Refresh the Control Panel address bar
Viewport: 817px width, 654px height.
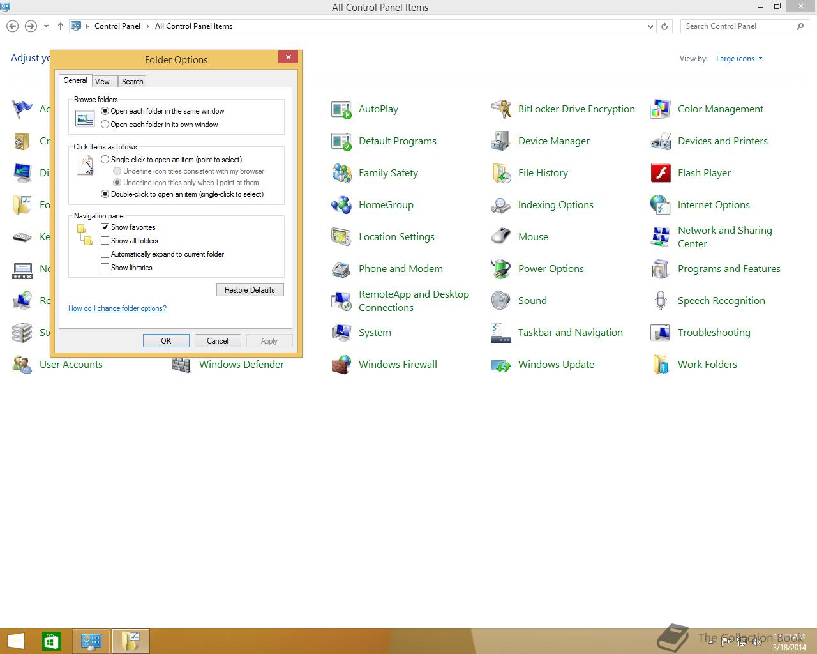tap(664, 26)
